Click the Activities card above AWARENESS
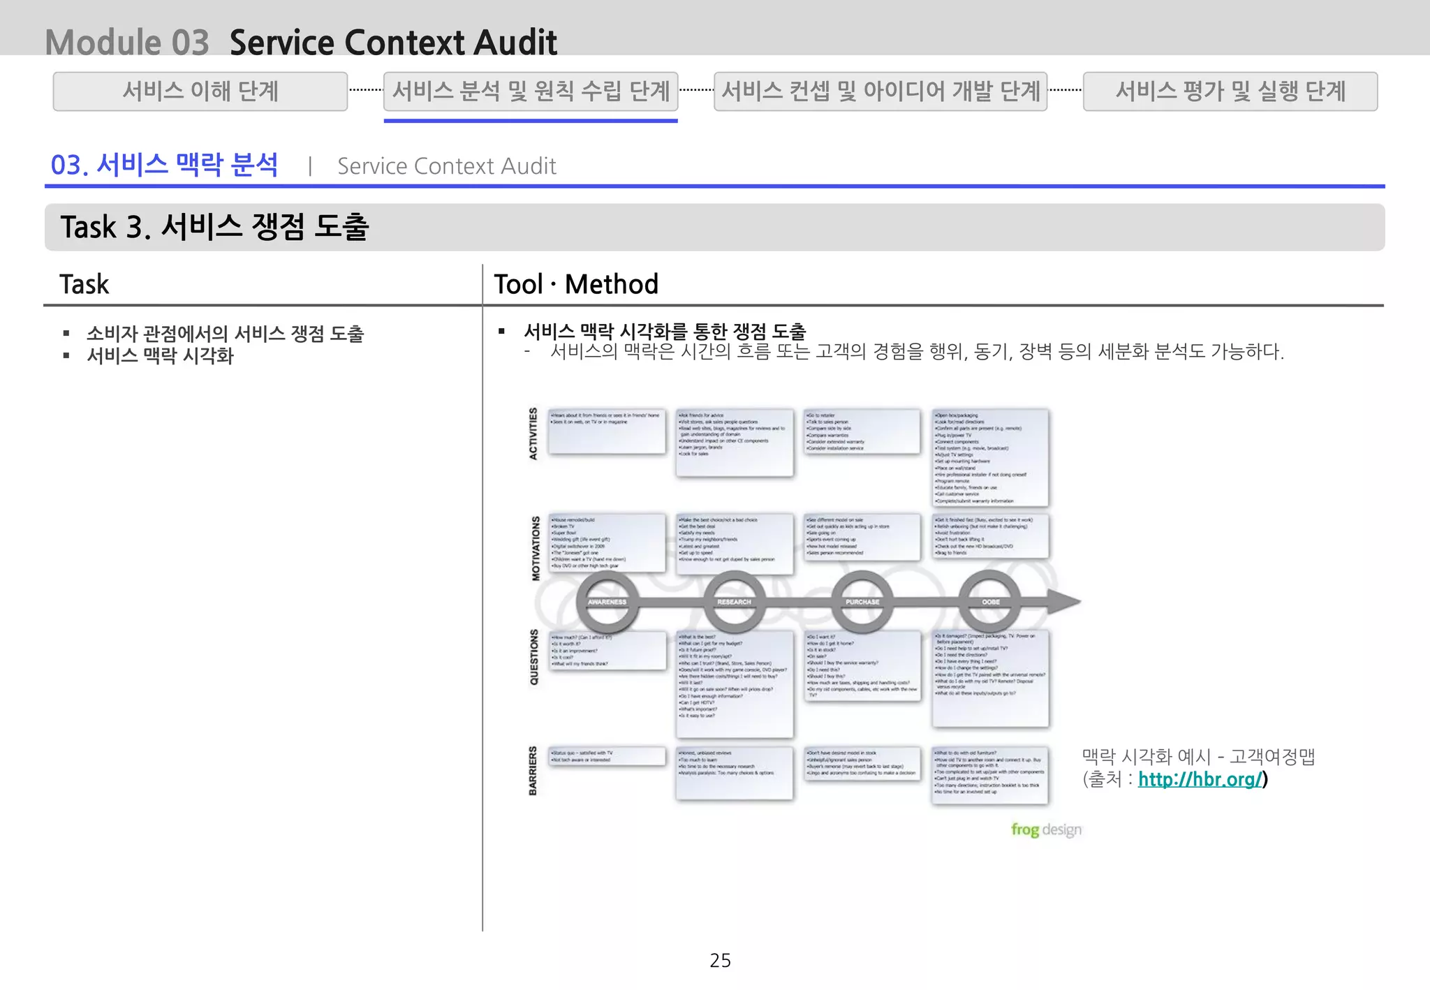Image resolution: width=1430 pixels, height=990 pixels. pos(607,431)
